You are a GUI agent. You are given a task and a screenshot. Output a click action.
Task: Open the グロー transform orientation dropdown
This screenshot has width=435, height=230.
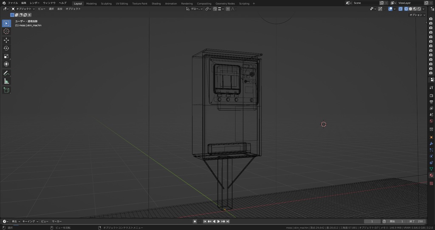194,9
